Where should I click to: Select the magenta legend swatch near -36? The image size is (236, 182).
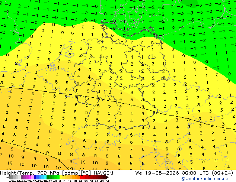coord(30,177)
